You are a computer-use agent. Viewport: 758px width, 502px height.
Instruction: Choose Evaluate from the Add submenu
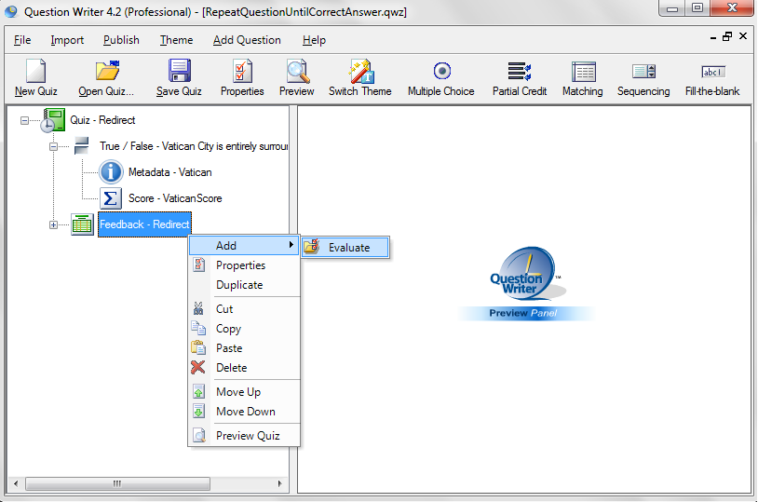point(345,247)
